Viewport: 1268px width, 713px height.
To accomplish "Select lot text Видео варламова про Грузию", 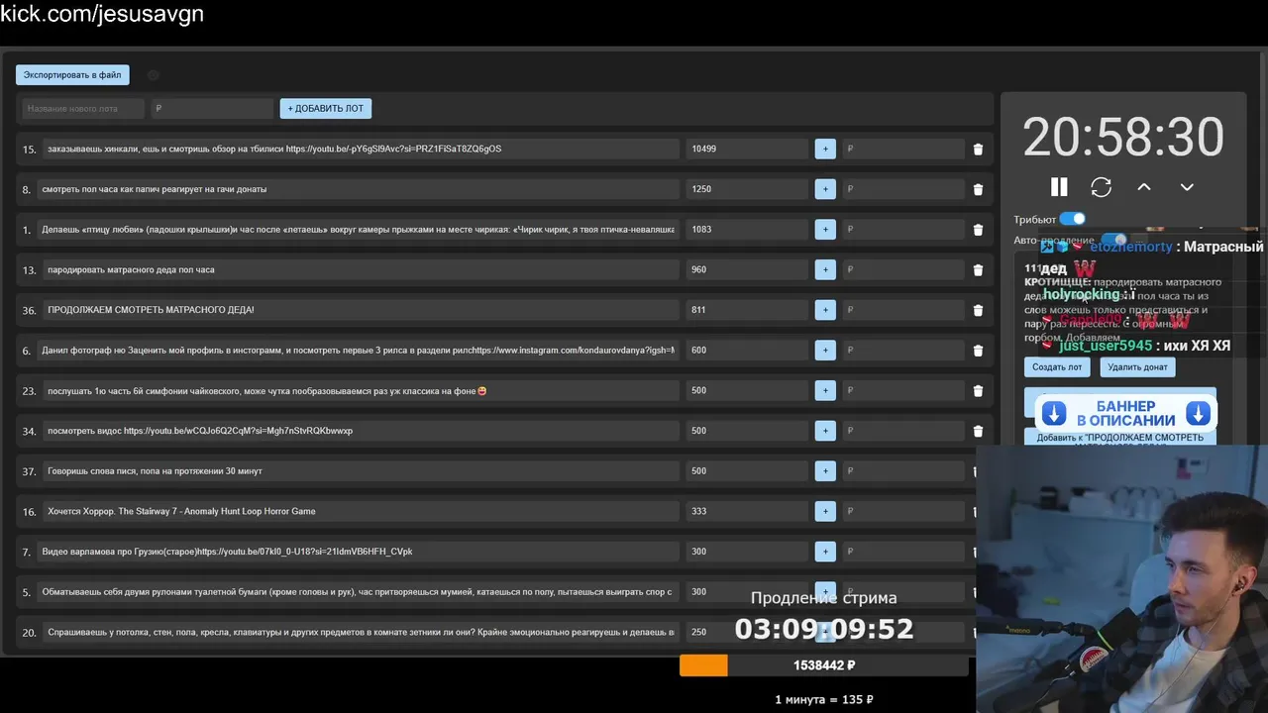I will click(358, 552).
